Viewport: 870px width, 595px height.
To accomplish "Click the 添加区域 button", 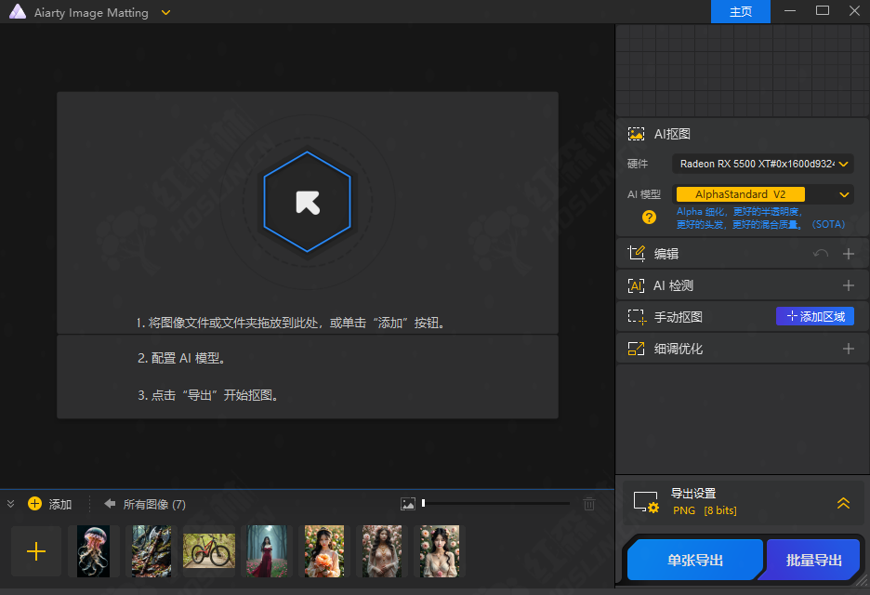I will coord(814,316).
